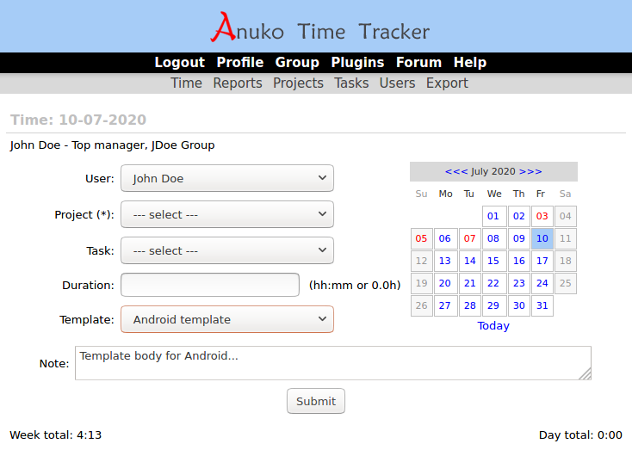Open the Forum link
Screen dimensions: 632x456
(418, 63)
